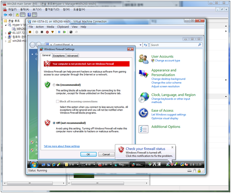This screenshot has width=231, height=193.
Task: Open the Additional Options checklist icon
Action: click(143, 129)
